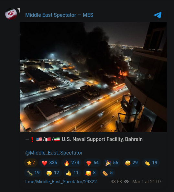Click the 38.5K views eye icon
Screen dimensions: 174x192
(x=126, y=182)
